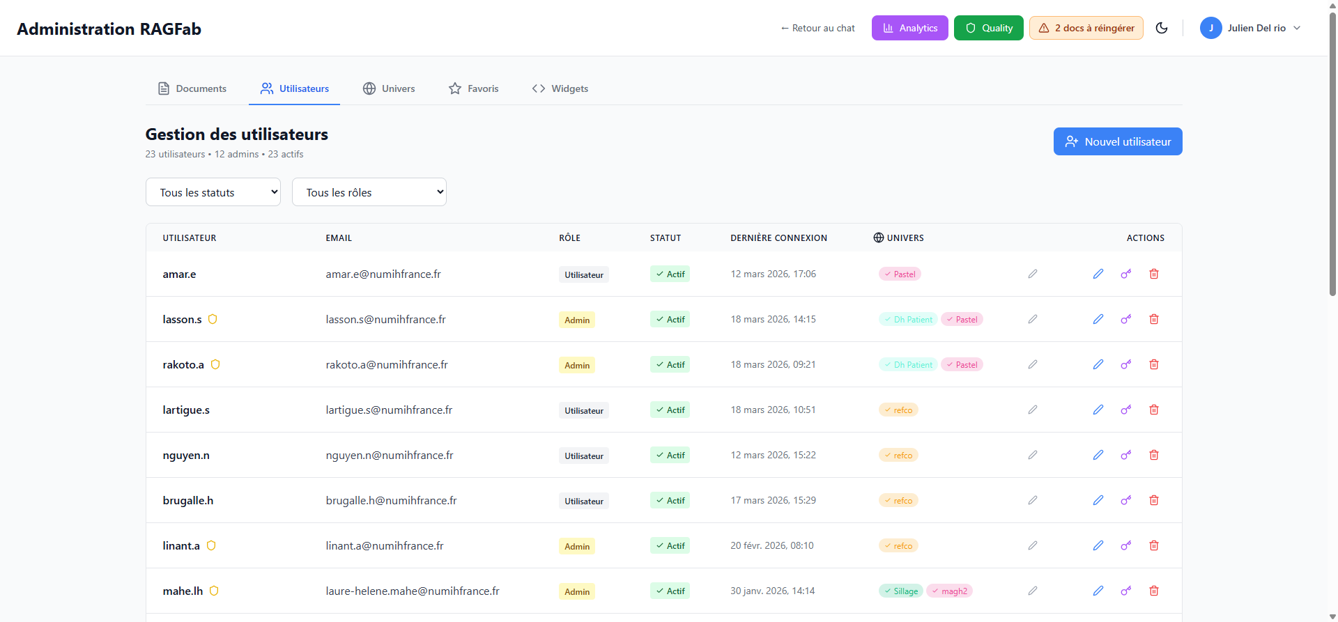Toggle the Actif status badge for linant.a
The height and width of the screenshot is (622, 1338).
(670, 545)
